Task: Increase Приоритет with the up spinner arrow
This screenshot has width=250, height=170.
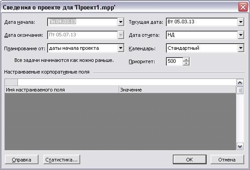Action: point(186,60)
